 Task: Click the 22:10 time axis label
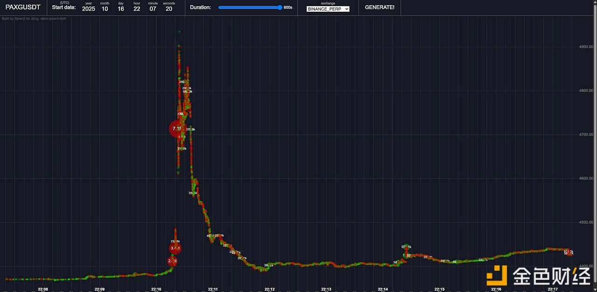pos(156,289)
